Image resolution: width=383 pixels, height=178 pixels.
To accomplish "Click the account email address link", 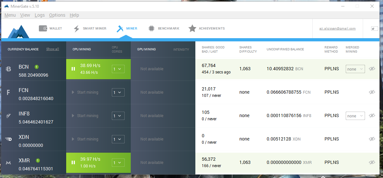I will pyautogui.click(x=337, y=29).
